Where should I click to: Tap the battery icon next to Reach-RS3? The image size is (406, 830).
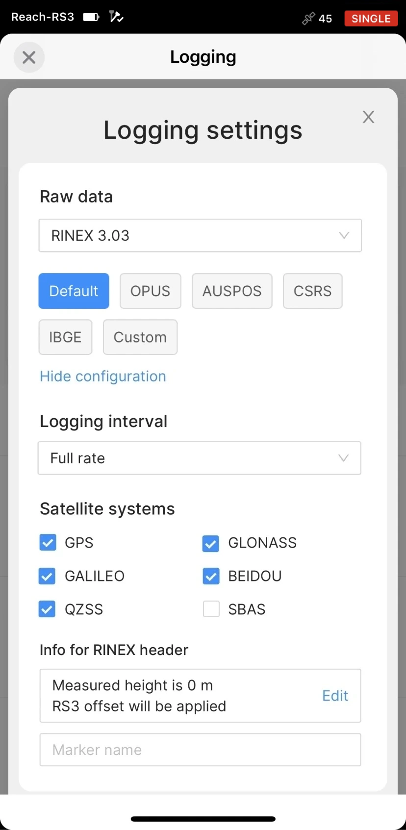tap(91, 17)
